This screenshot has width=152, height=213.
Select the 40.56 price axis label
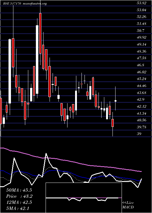[142, 120]
